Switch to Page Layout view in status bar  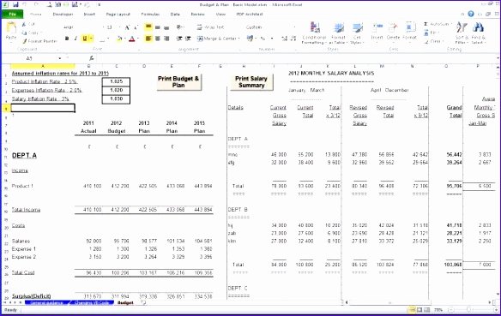coord(420,310)
